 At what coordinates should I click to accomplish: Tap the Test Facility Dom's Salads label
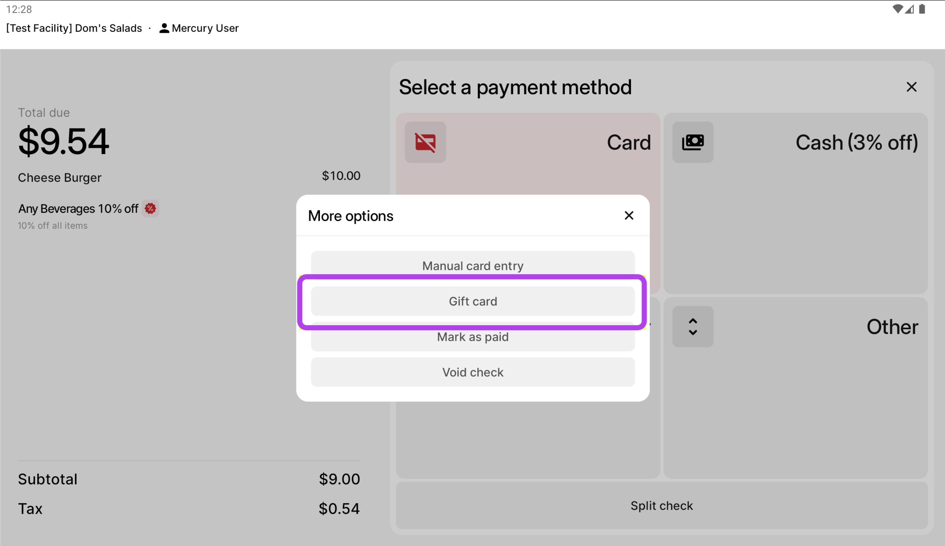click(74, 28)
